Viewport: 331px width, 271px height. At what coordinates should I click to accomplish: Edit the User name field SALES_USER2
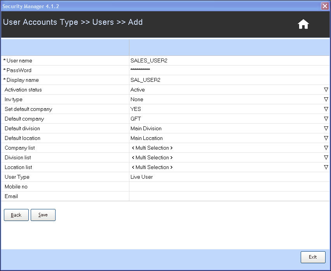point(229,61)
